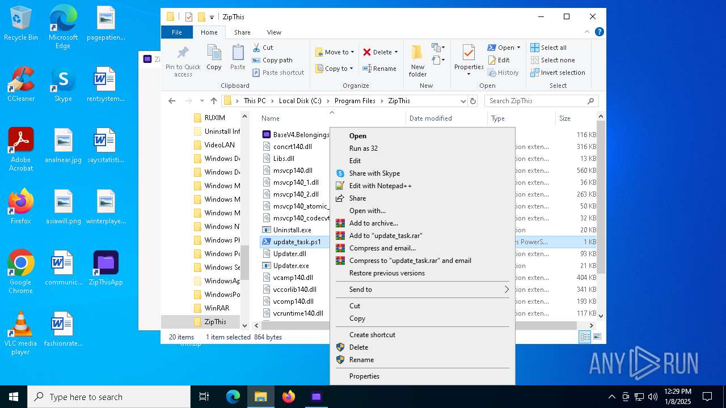Click Select all in ribbon
The image size is (726, 408).
click(x=548, y=48)
